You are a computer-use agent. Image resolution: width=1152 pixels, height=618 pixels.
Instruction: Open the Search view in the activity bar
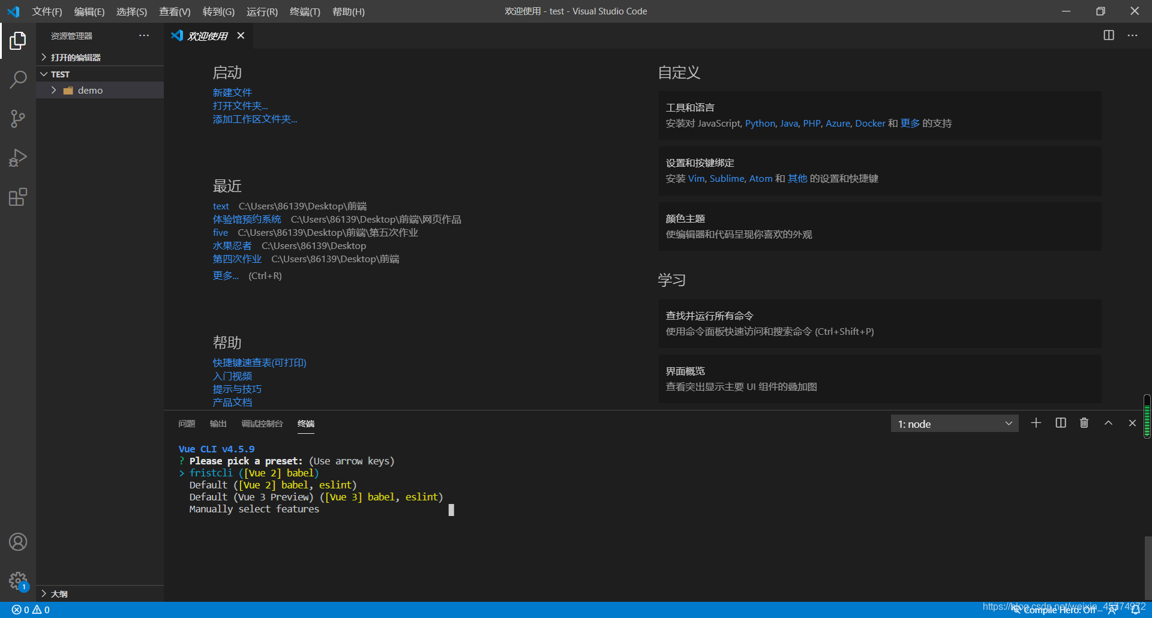18,80
